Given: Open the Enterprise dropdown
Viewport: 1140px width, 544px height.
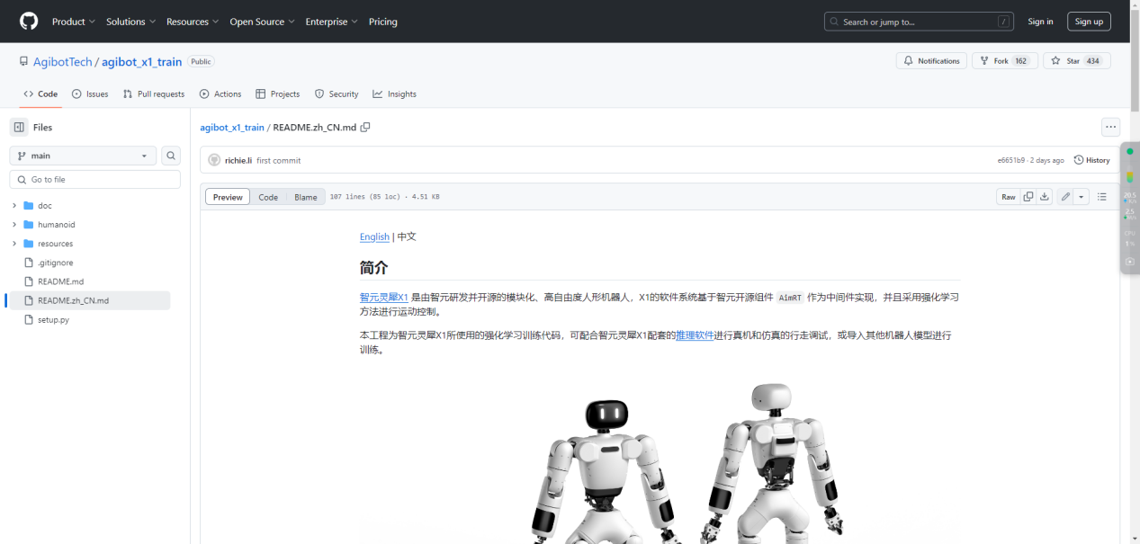Looking at the screenshot, I should pos(331,22).
